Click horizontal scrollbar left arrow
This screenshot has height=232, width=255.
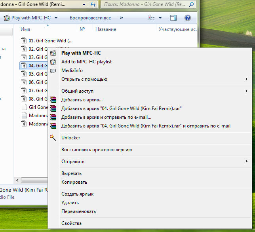click(17, 180)
